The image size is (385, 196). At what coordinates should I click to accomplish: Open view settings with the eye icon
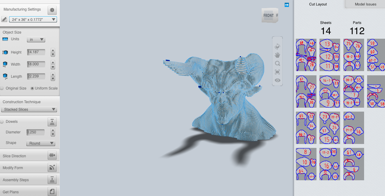[x=277, y=80]
